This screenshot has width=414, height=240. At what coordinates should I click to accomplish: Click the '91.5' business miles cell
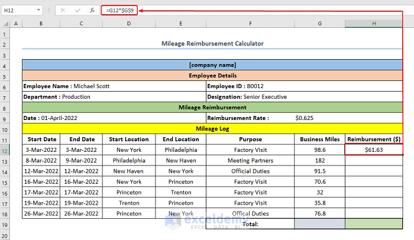(320, 171)
